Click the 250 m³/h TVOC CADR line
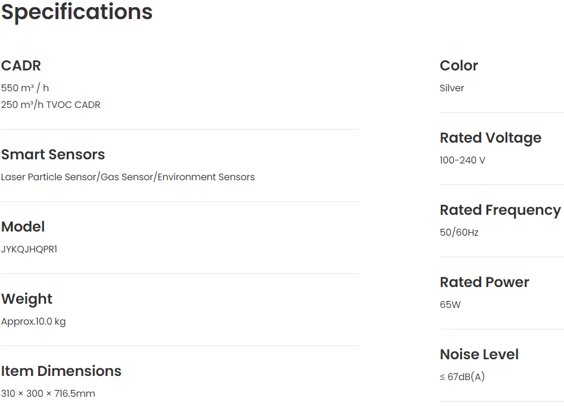 click(51, 105)
